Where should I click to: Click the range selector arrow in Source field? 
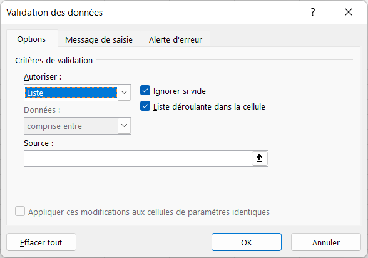[x=259, y=158]
